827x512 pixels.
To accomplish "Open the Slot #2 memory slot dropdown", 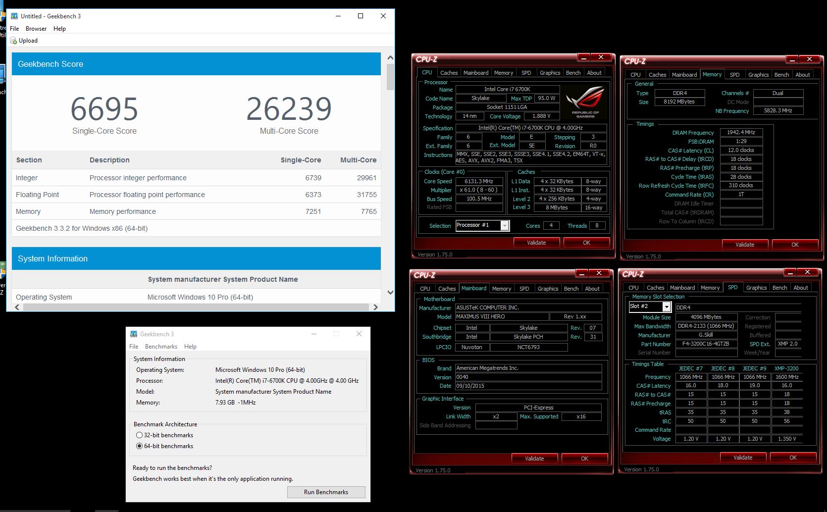I will click(667, 307).
